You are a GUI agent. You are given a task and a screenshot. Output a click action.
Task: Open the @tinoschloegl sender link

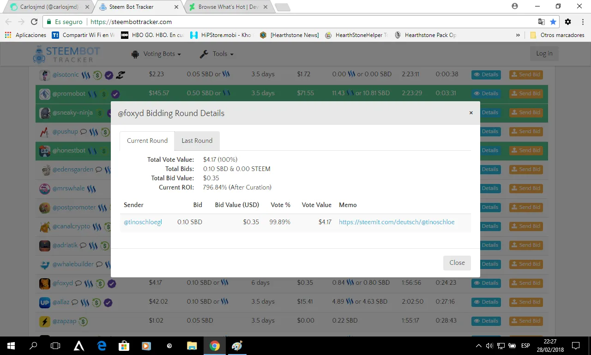(x=143, y=222)
